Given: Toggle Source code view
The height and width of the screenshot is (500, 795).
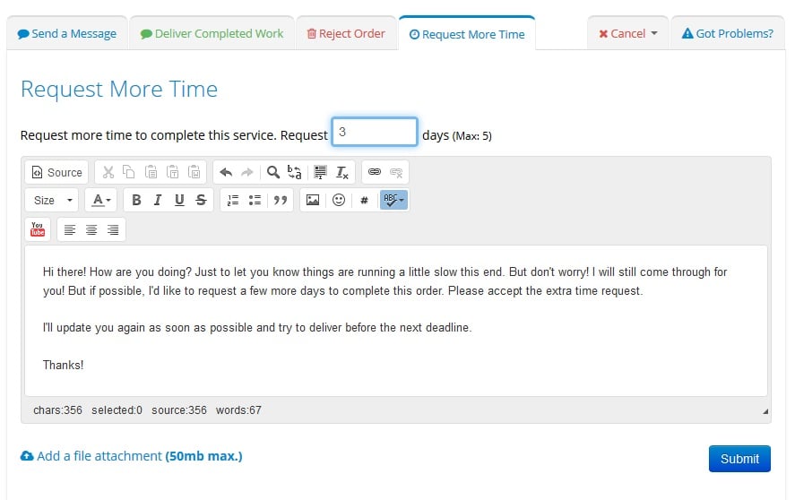Looking at the screenshot, I should (56, 172).
